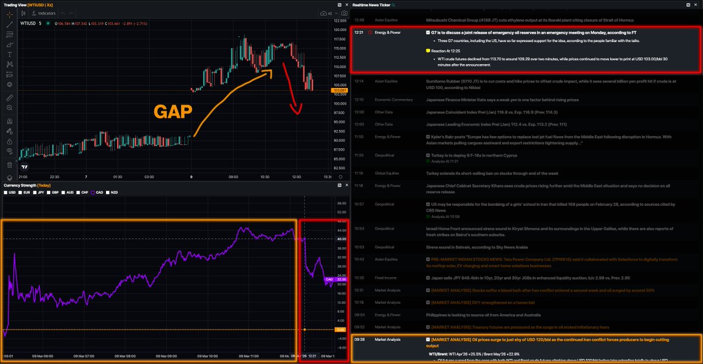Click the red alert icon at 12:21
The image size is (703, 364).
click(x=370, y=33)
